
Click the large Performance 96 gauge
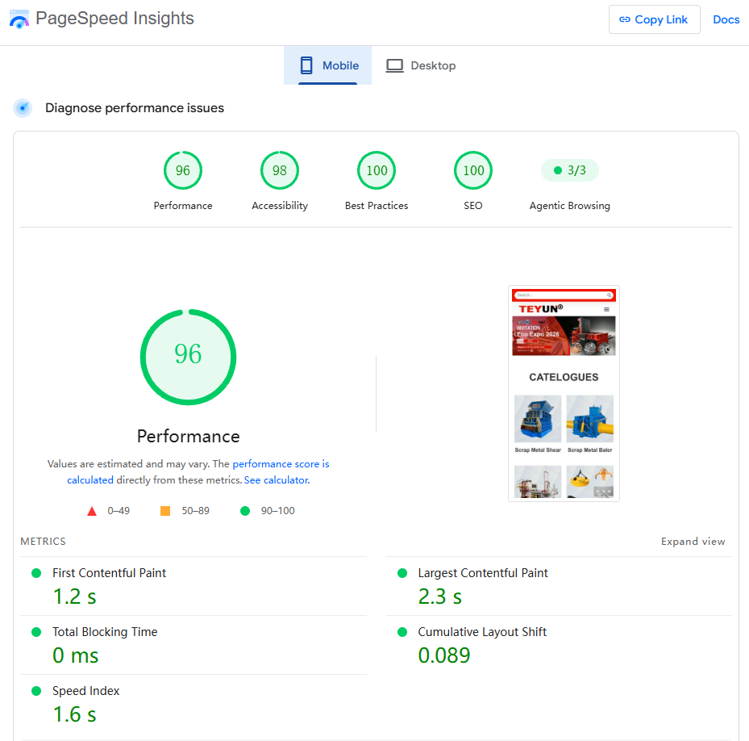point(188,357)
